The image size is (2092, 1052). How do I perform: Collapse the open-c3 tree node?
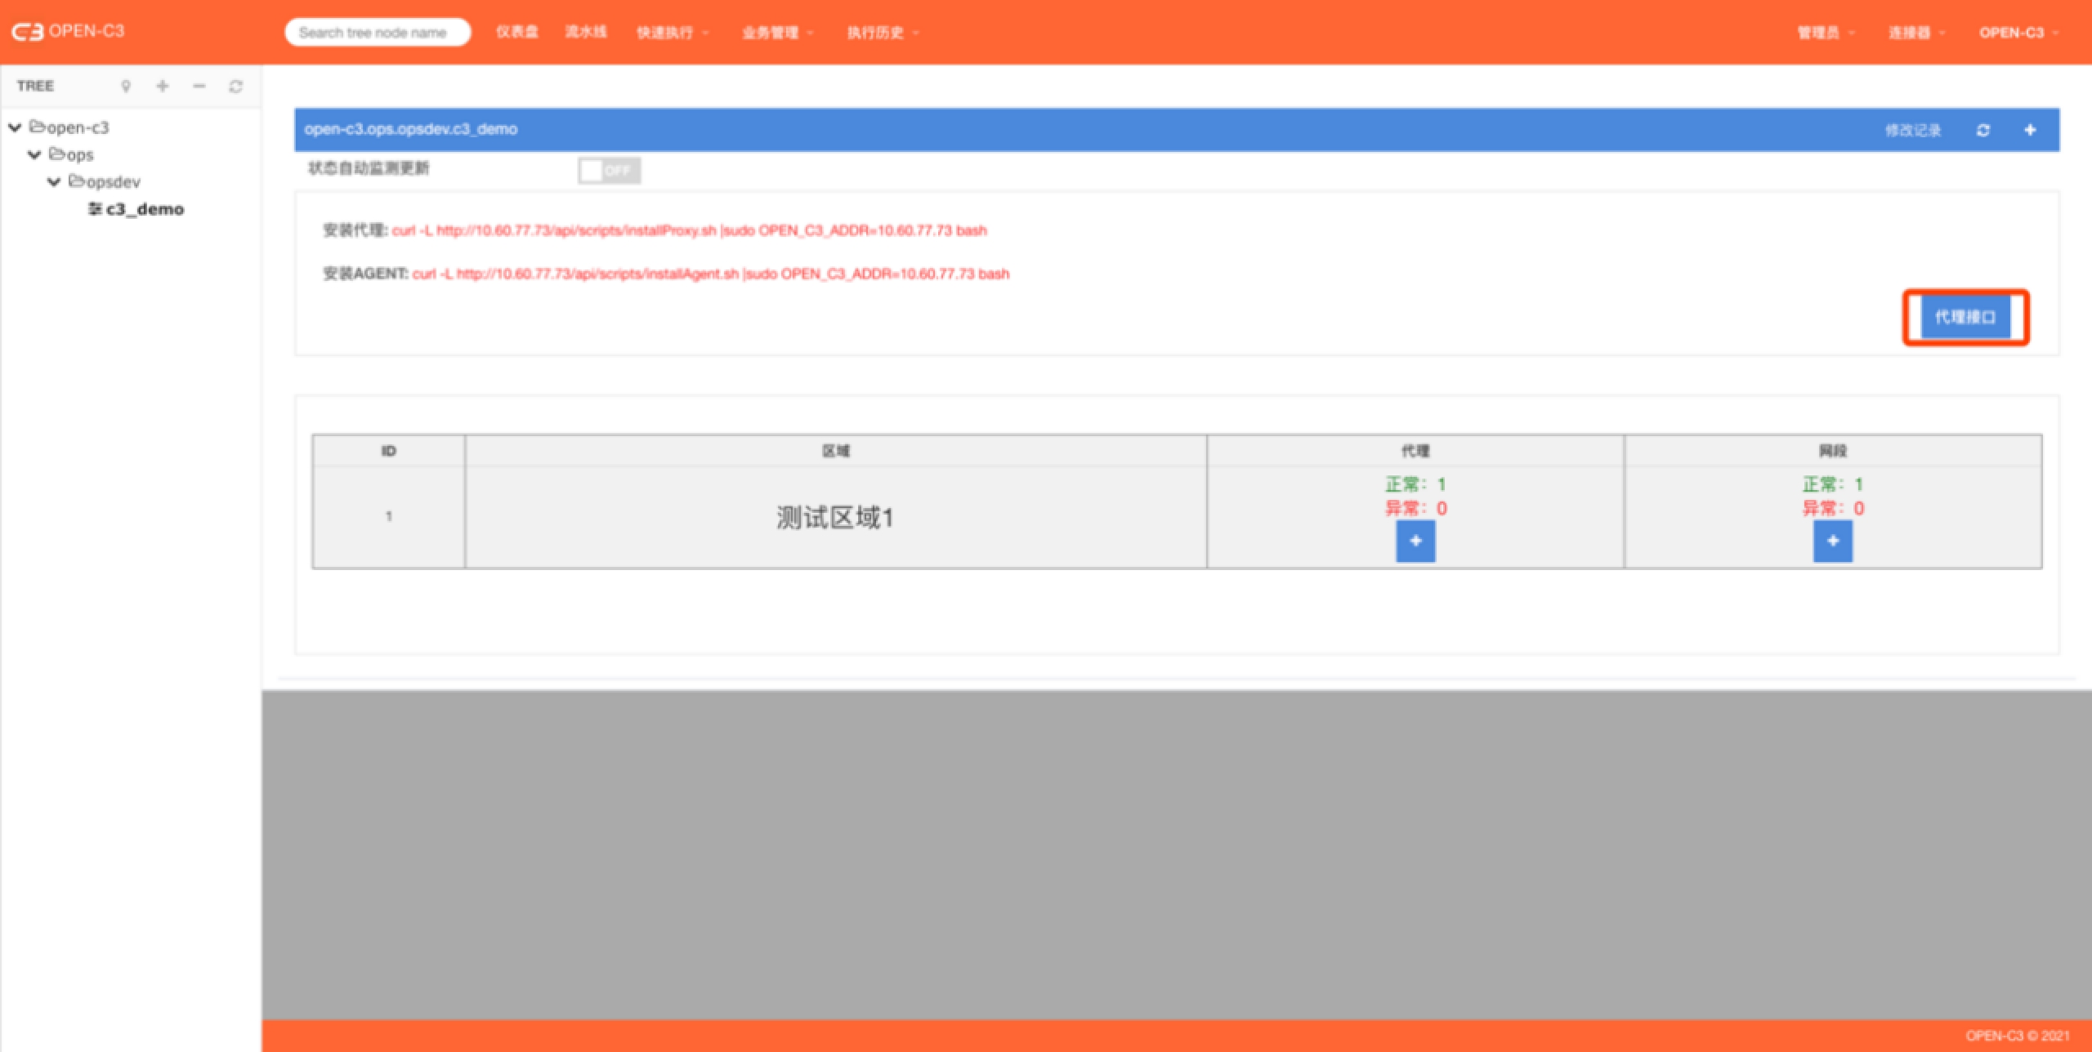pos(15,127)
